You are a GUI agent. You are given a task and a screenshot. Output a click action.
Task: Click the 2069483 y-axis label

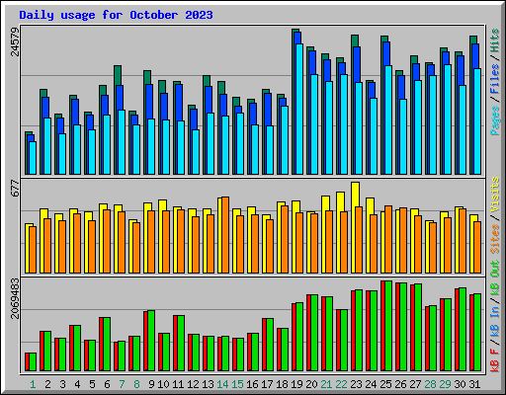15,298
